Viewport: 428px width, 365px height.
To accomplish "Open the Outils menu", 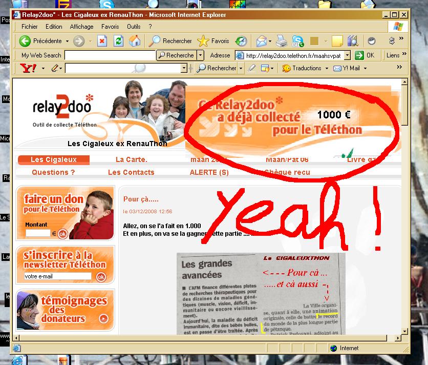I will tap(134, 27).
